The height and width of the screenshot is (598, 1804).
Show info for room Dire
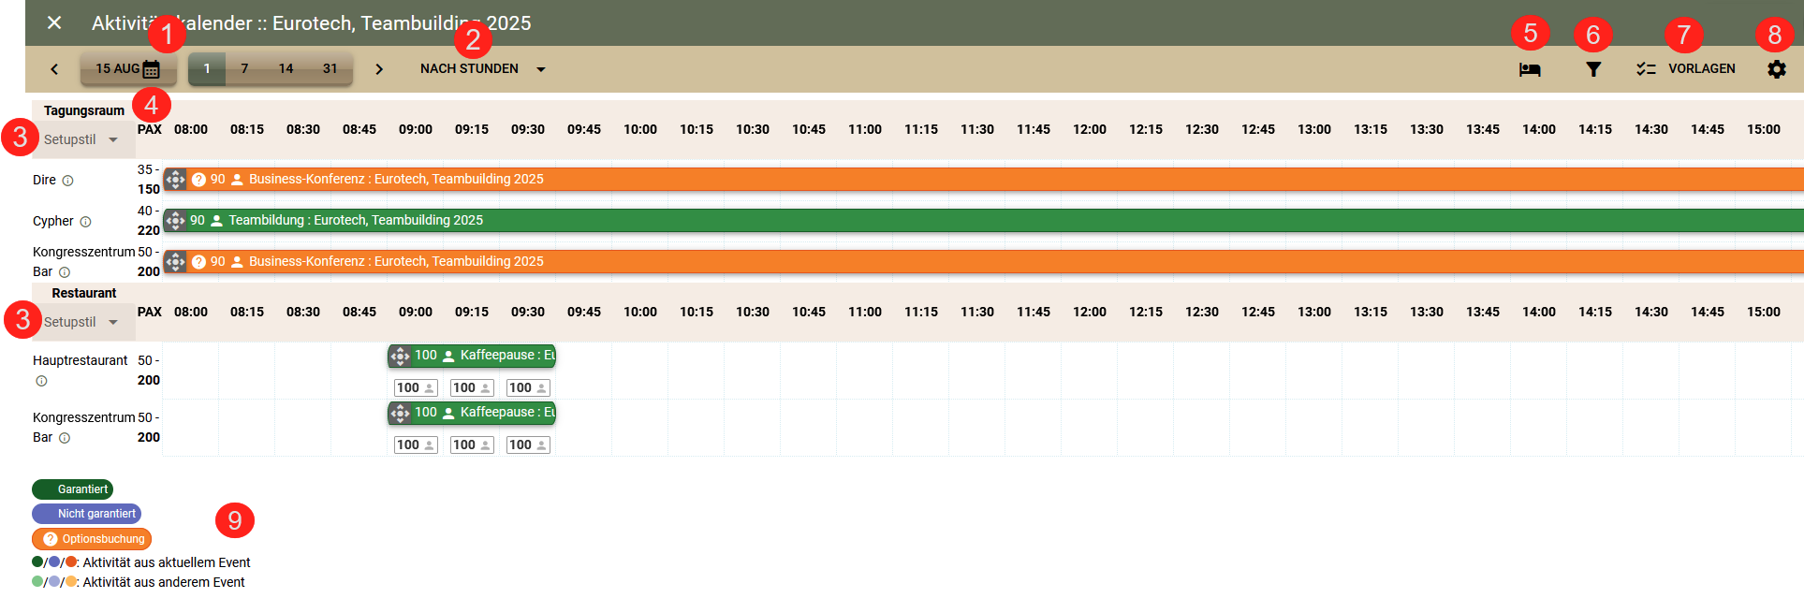[x=67, y=181]
